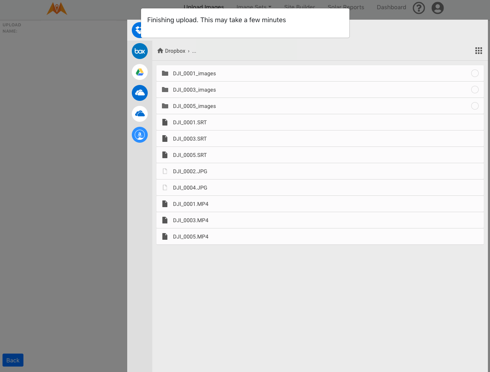Click the DJI_0003.MP4 video file
Screen dimensions: 490x372
[x=320, y=220]
